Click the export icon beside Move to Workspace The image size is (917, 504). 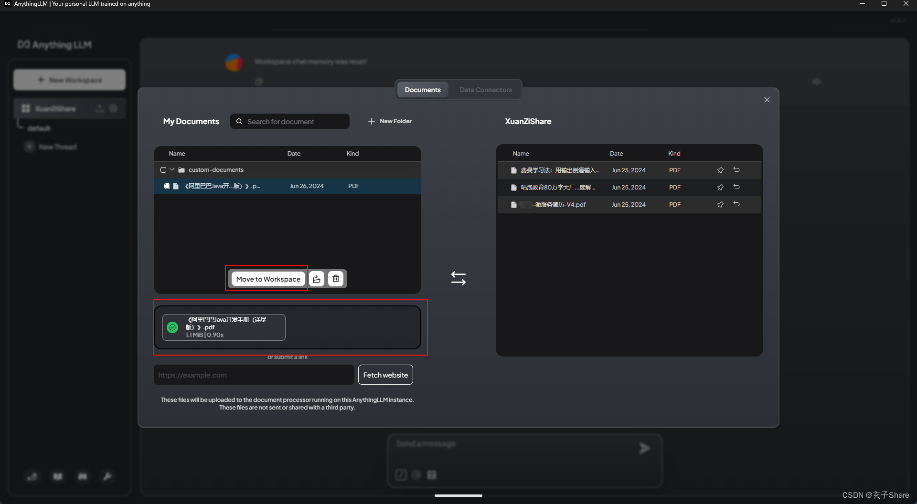click(317, 279)
